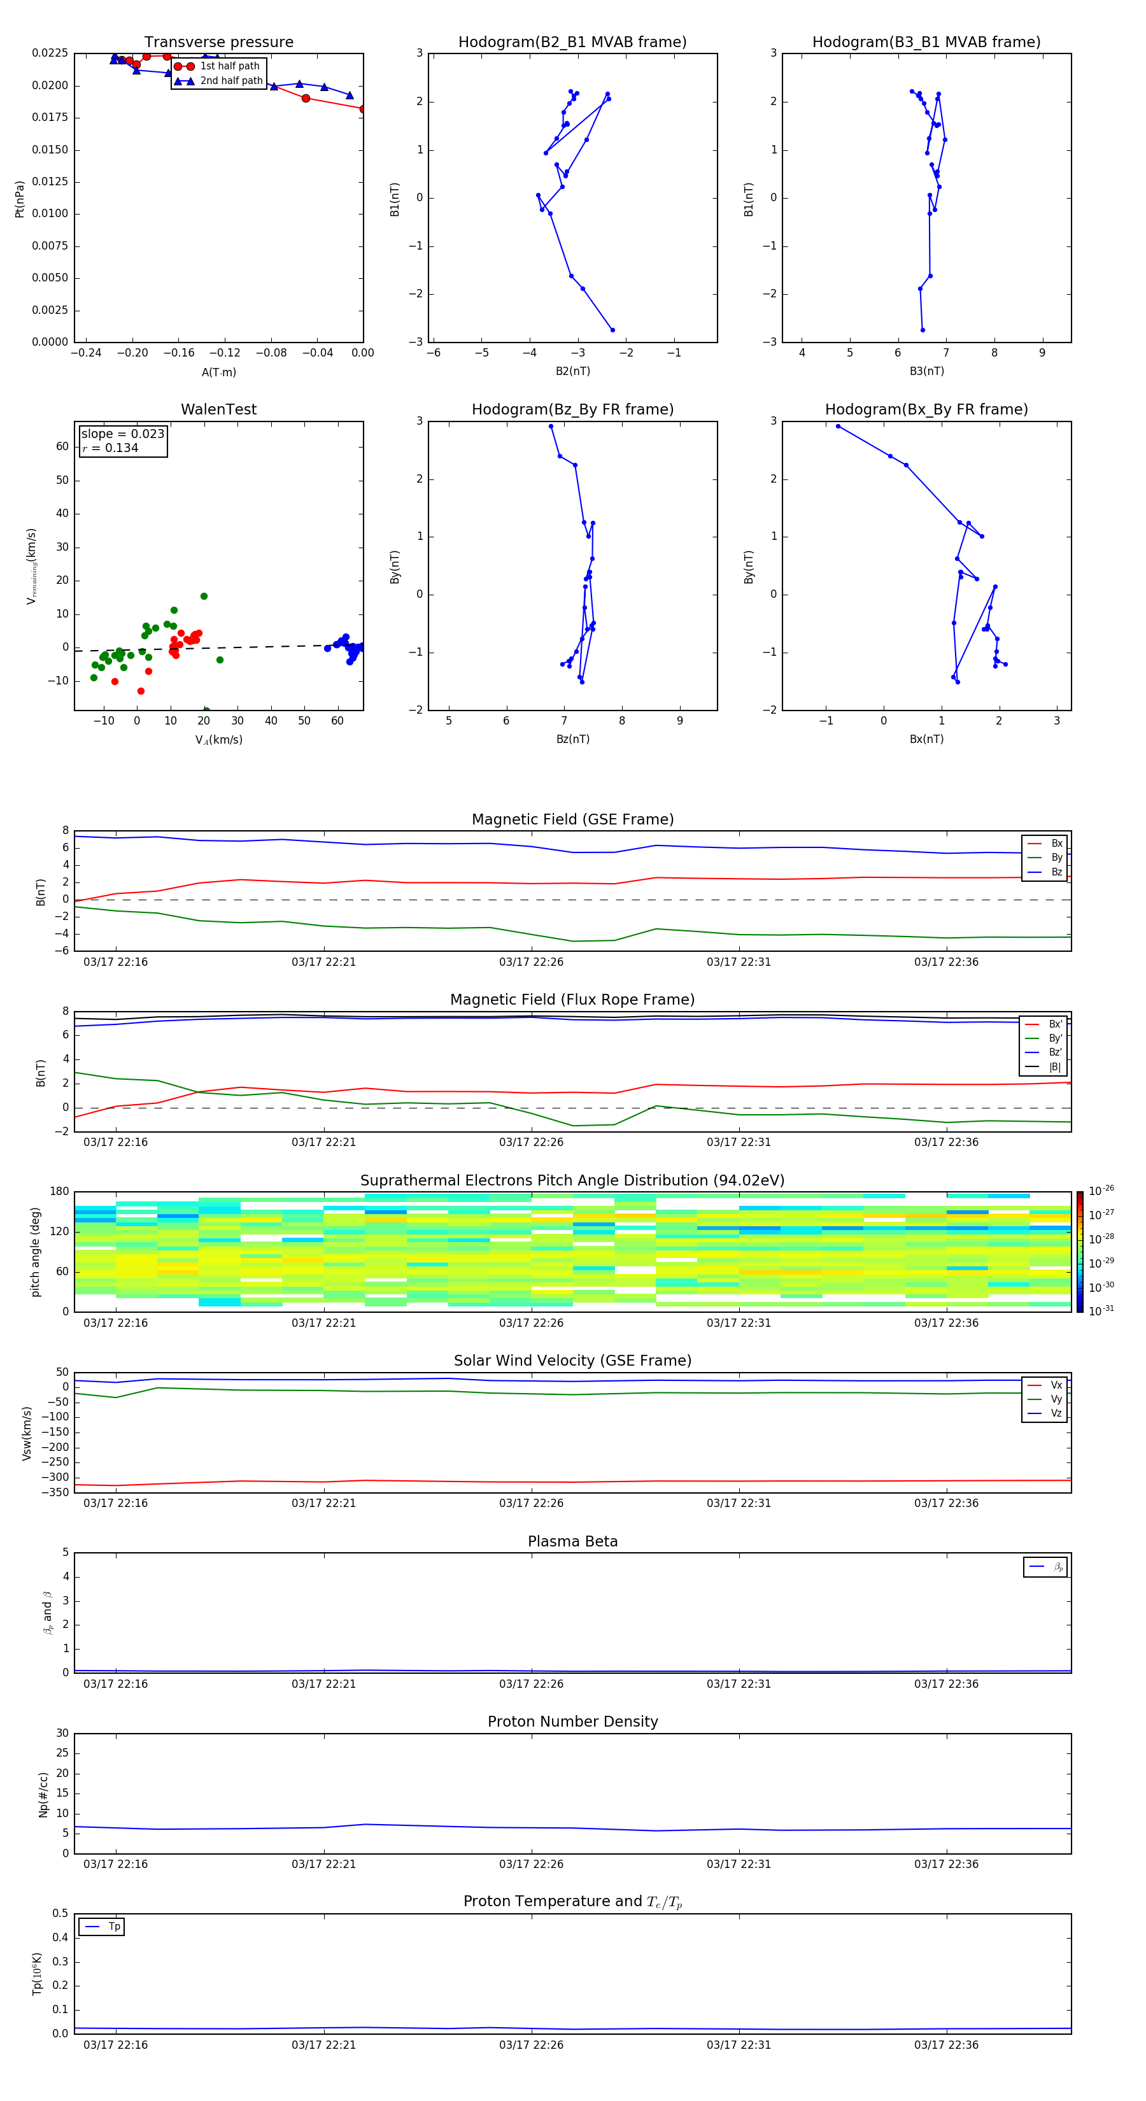Click '03/17 22:26' tick under Proton Density plot
Viewport: 1146px width, 2101px height.
531,1864
